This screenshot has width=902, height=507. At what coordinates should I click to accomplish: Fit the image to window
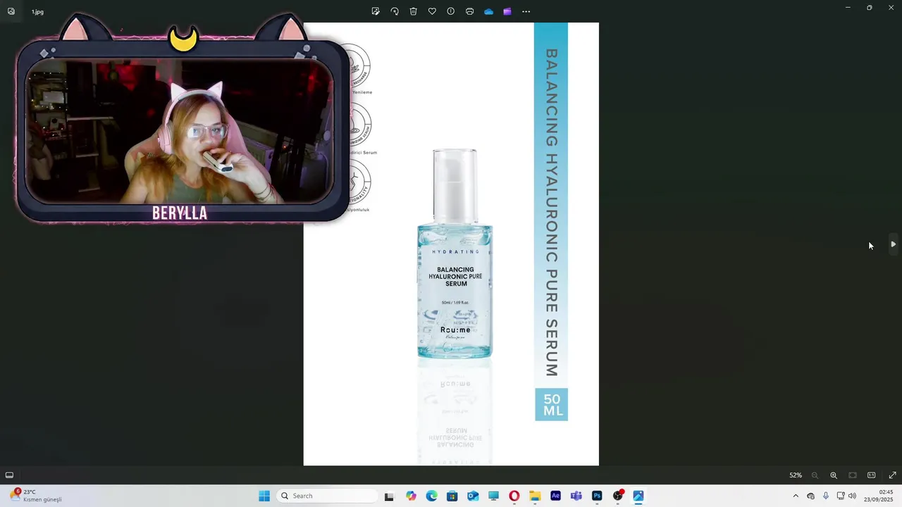click(853, 475)
